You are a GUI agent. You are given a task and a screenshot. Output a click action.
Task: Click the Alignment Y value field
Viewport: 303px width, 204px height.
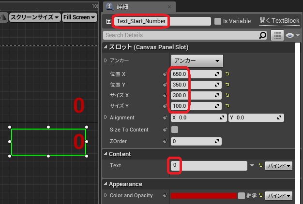click(256, 118)
